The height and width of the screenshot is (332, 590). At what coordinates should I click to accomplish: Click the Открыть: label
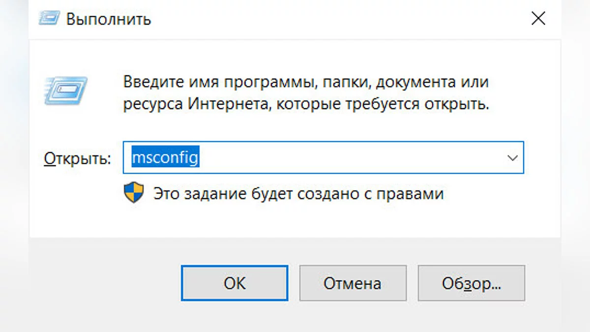point(77,158)
